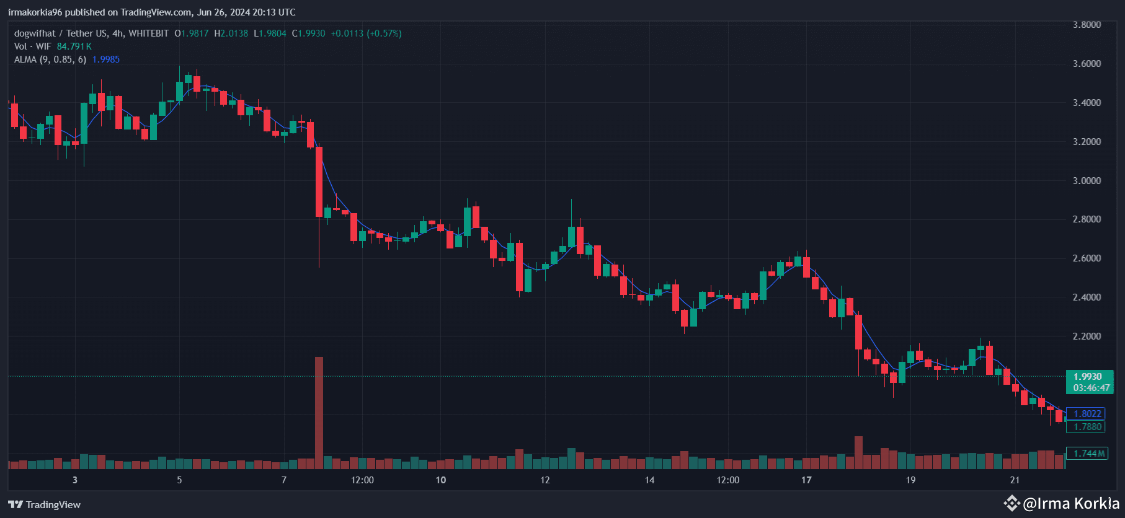Click the 1.7880 price label on axis
Screen dimensions: 1125x518
click(1087, 426)
